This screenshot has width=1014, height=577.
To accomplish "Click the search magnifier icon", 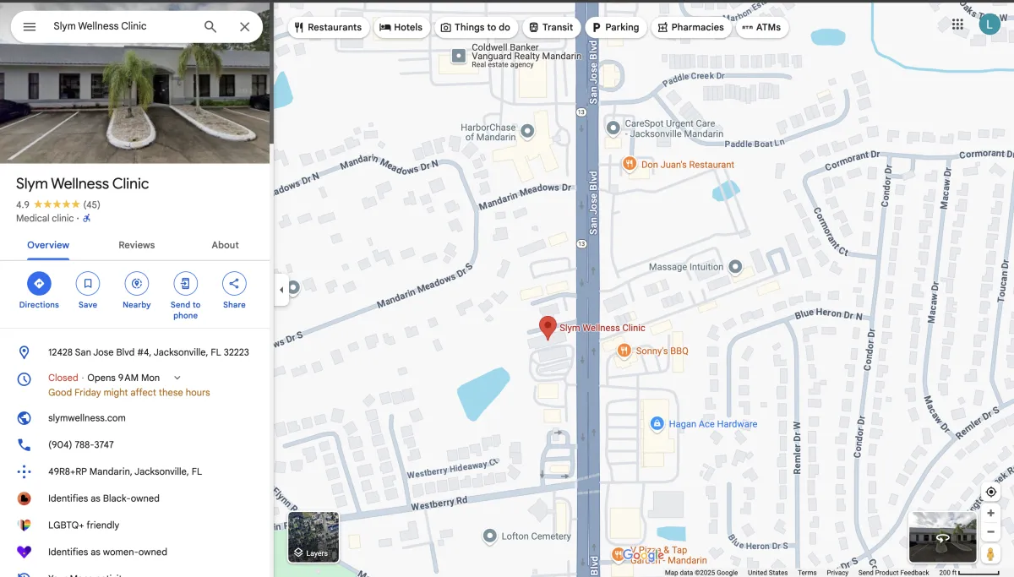I will 210,26.
